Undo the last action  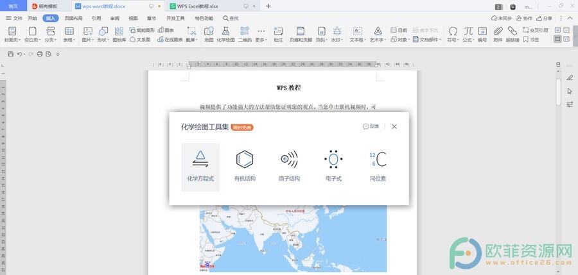click(19, 54)
